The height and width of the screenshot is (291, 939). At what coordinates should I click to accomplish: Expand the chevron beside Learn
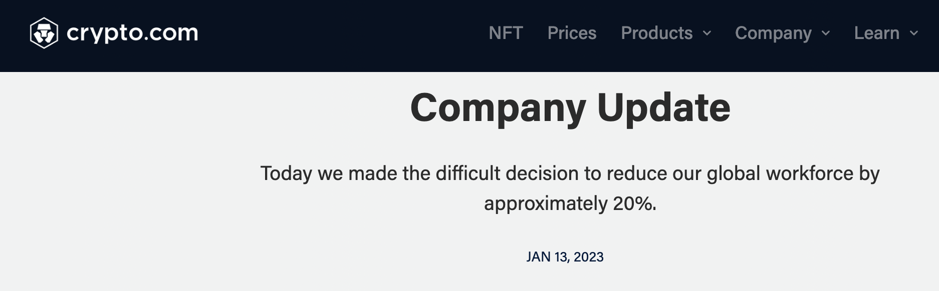click(914, 33)
